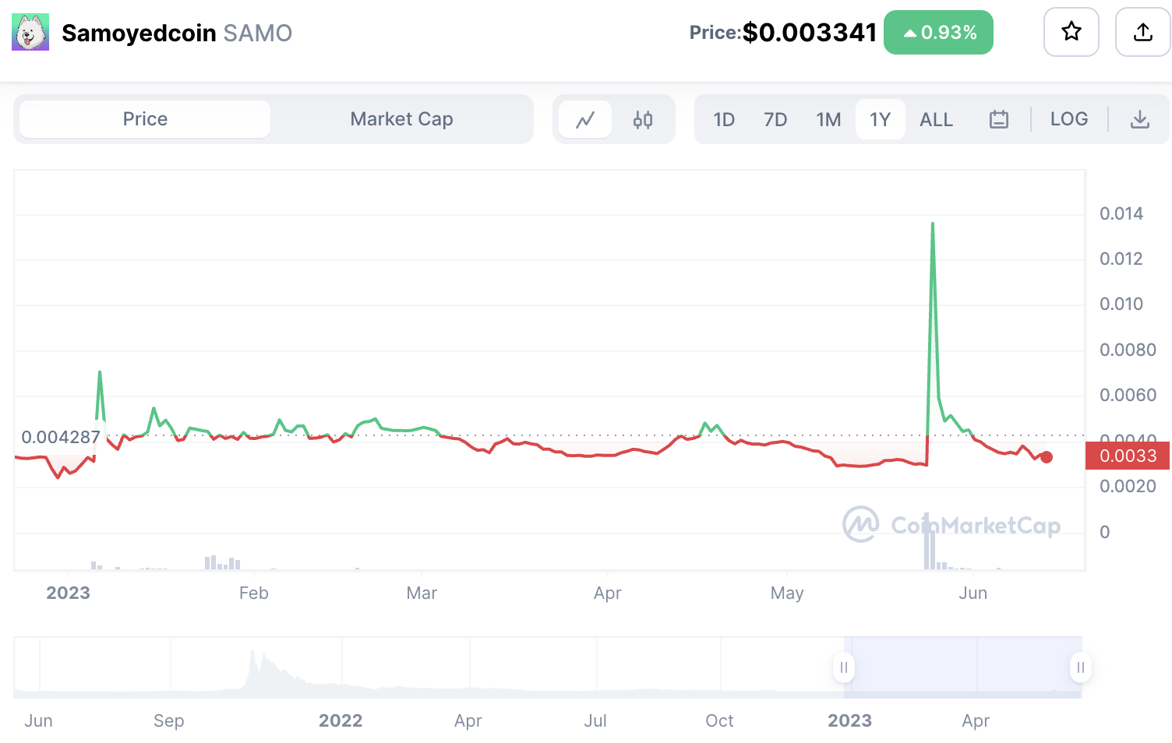Click the Feb label on the x-axis
This screenshot has height=743, width=1172.
coord(253,593)
